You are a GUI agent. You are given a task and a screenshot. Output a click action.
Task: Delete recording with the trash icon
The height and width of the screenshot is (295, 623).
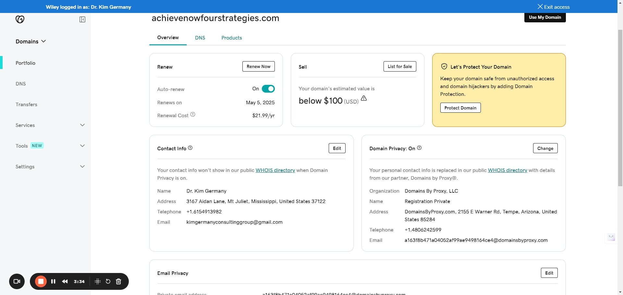[118, 281]
